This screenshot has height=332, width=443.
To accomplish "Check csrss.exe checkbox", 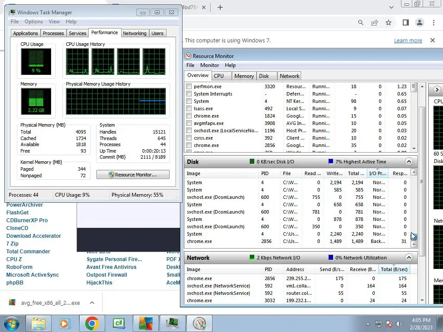I will coord(189,138).
